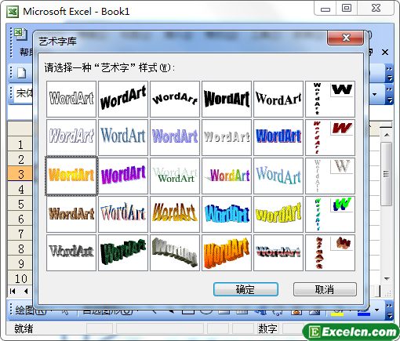Select row 10 header

point(20,278)
